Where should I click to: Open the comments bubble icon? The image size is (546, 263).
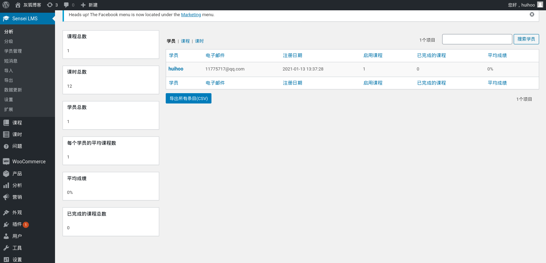coord(66,5)
